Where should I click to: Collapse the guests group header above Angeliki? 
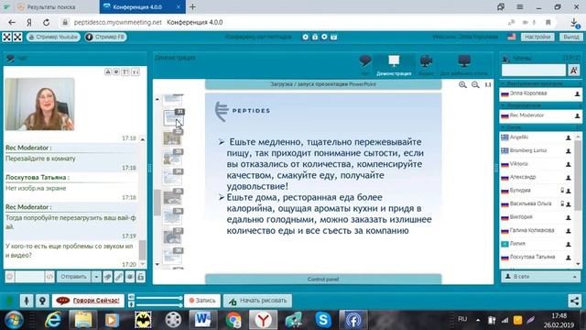click(541, 127)
